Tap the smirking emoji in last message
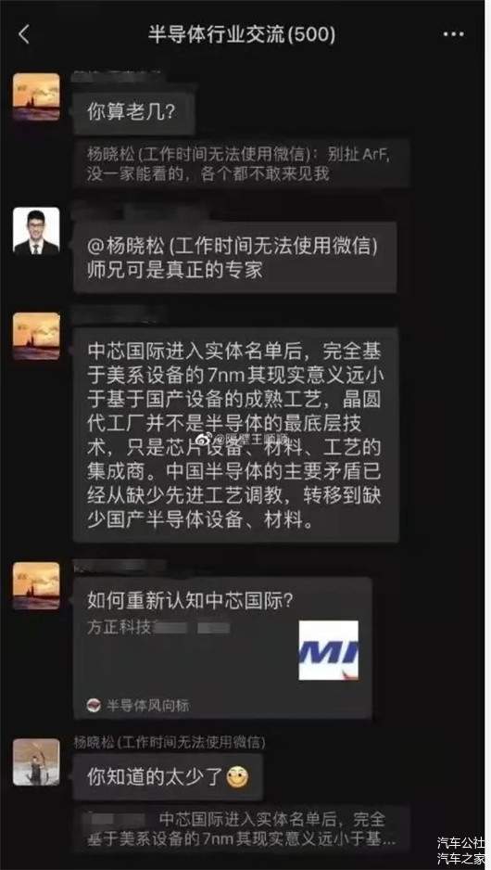Screen dimensions: 491x870 click(238, 777)
